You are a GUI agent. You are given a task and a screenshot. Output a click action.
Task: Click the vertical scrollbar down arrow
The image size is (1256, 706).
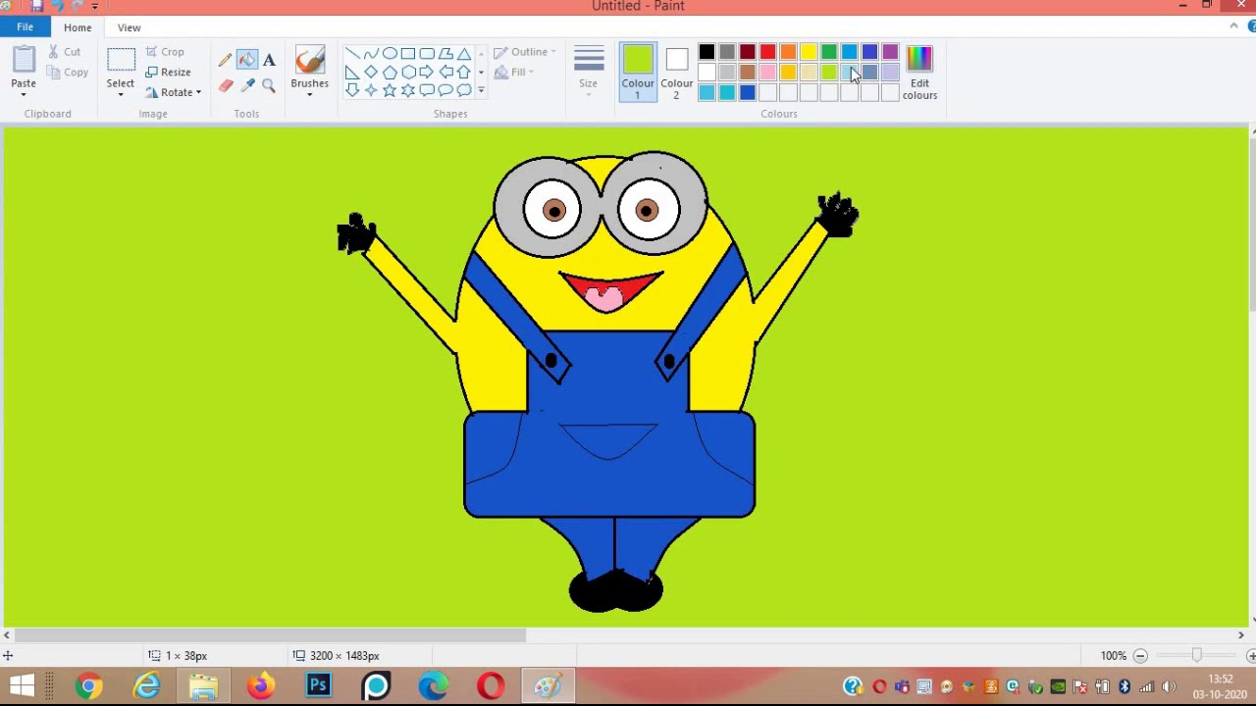tap(1253, 621)
